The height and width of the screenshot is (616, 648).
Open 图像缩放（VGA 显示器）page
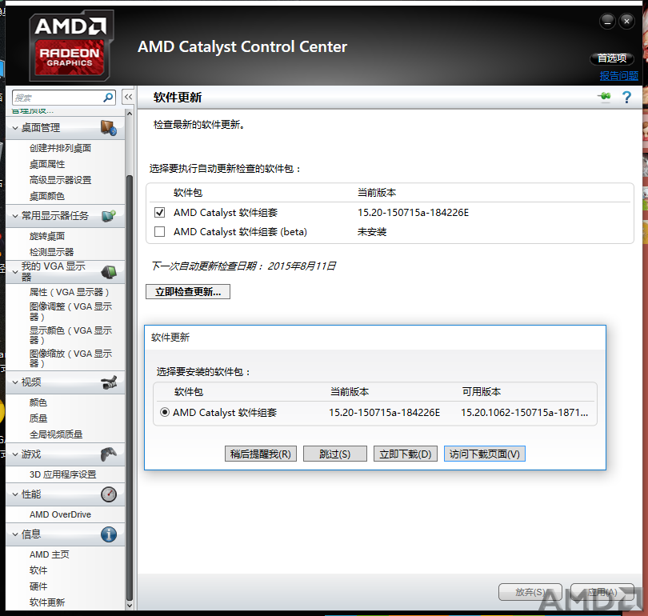(70, 358)
